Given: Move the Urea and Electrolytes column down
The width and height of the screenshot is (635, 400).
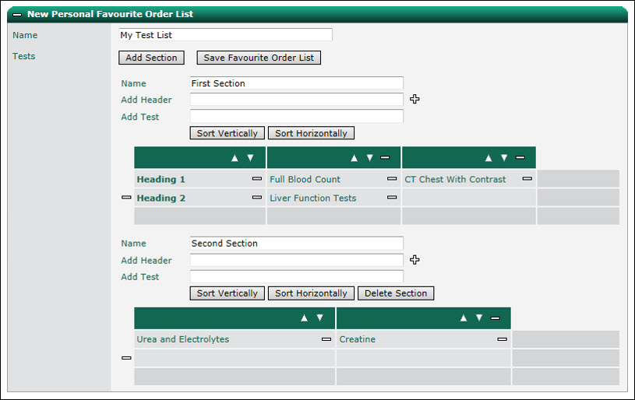Looking at the screenshot, I should (320, 318).
